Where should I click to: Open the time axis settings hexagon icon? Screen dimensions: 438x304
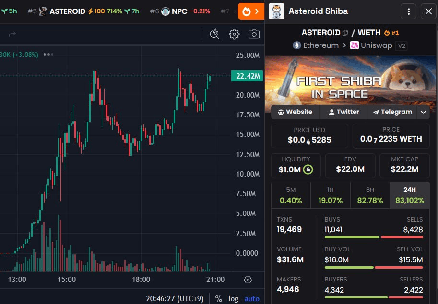click(x=248, y=280)
